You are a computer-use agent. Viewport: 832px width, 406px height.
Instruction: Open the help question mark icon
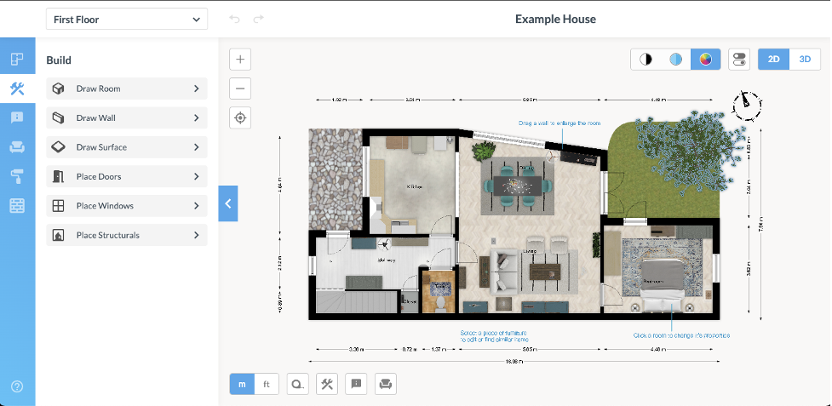[x=17, y=386]
